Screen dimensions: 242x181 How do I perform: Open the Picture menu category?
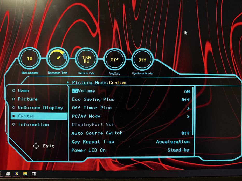(x=28, y=99)
